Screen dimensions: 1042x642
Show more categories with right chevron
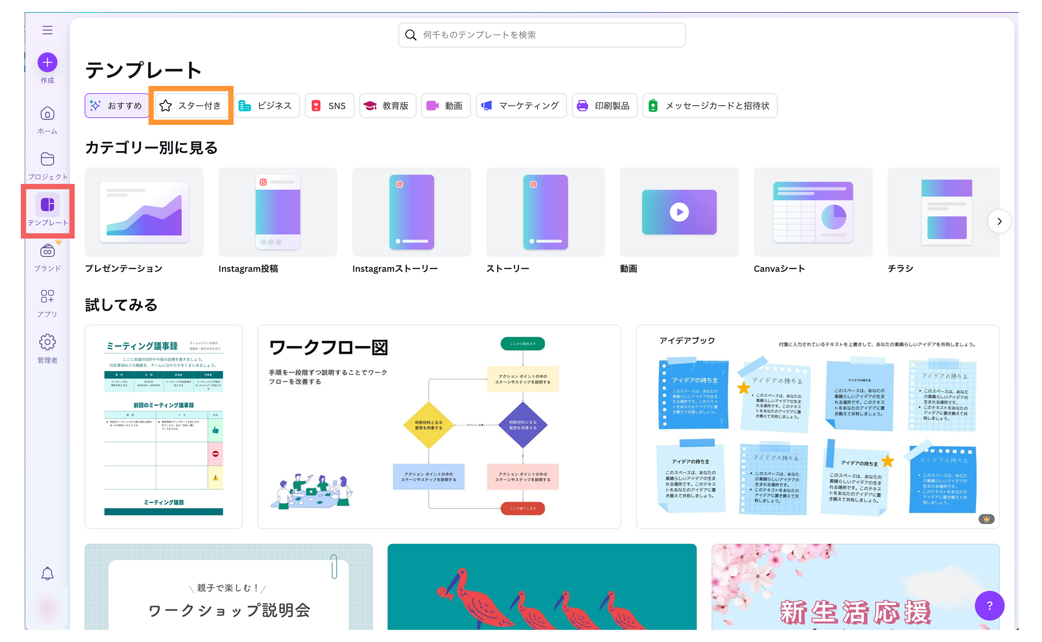point(999,221)
